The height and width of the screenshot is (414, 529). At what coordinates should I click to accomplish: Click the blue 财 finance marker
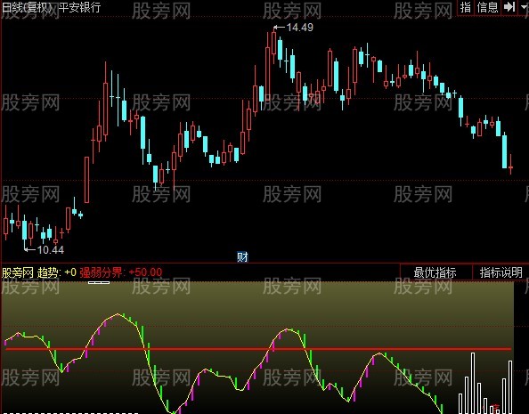click(242, 257)
